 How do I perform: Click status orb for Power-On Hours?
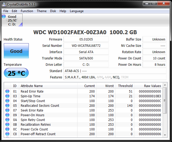click(7, 115)
